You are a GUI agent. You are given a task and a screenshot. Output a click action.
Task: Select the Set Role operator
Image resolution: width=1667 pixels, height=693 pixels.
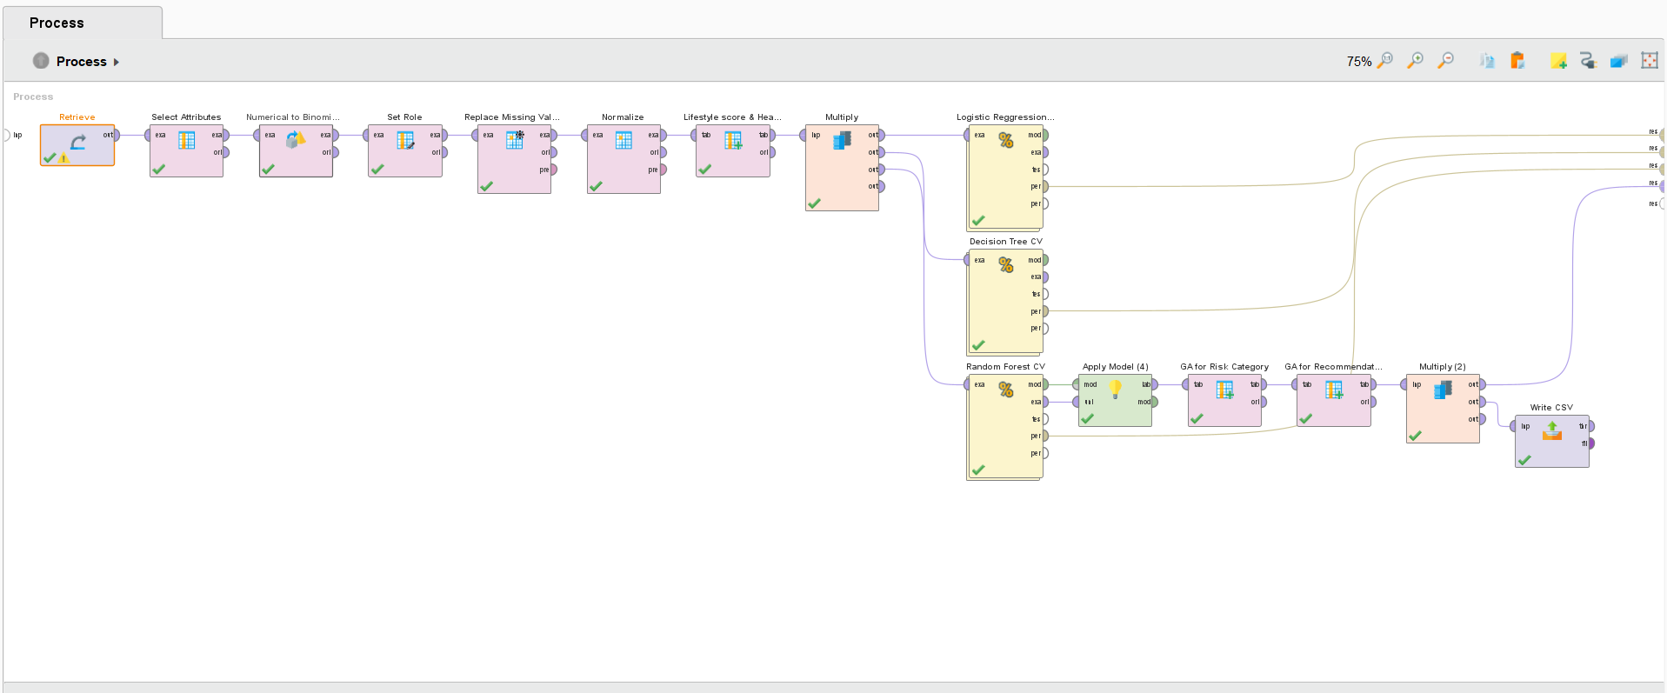405,150
